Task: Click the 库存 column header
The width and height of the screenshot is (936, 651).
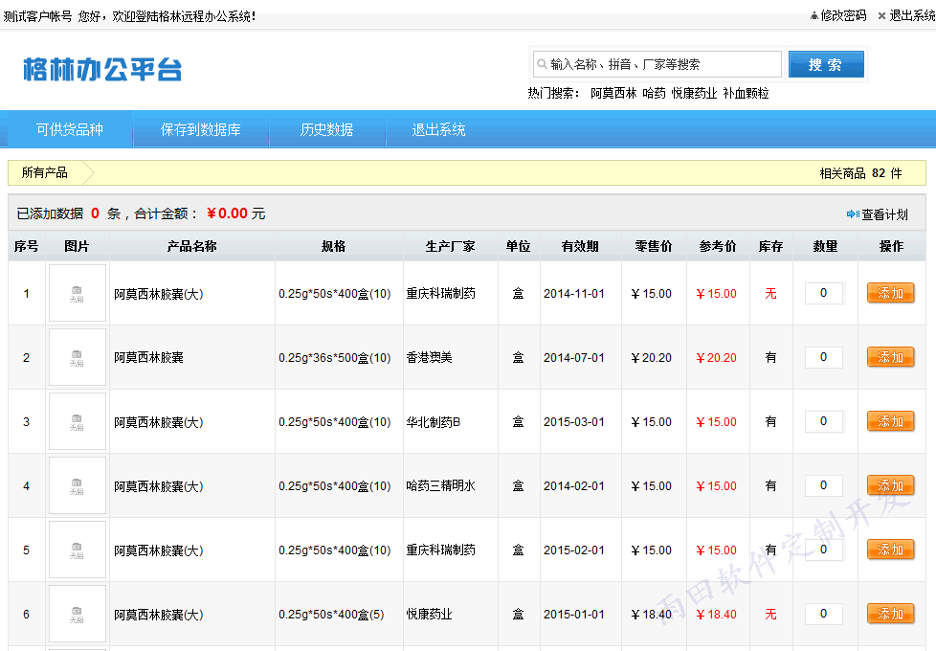Action: click(x=770, y=246)
